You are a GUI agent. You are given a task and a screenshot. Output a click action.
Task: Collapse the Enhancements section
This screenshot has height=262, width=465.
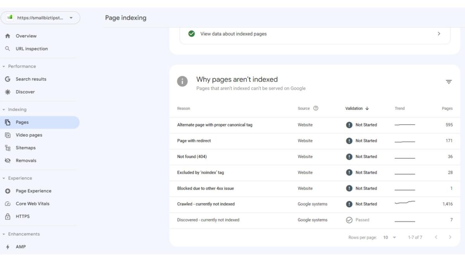point(21,234)
